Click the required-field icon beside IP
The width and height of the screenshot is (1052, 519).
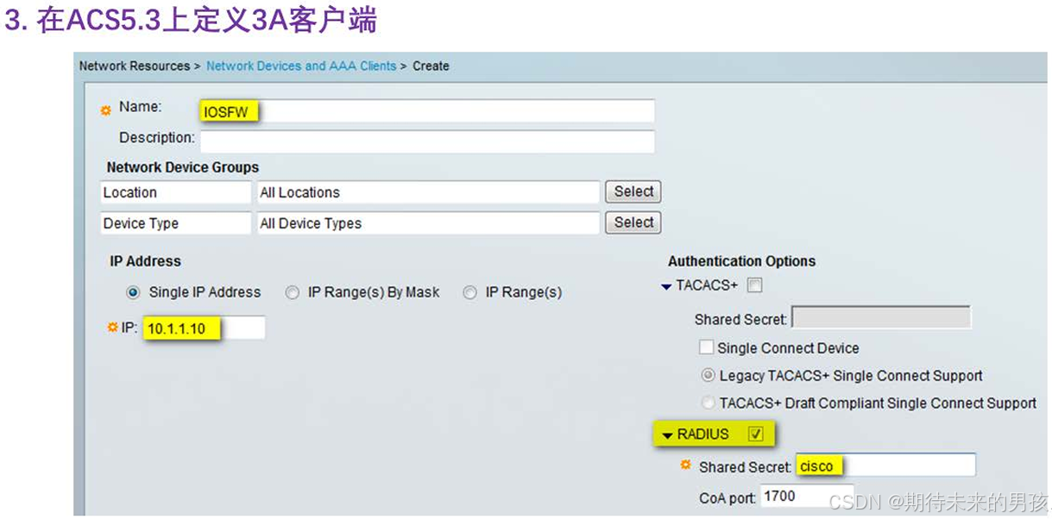[x=111, y=327]
